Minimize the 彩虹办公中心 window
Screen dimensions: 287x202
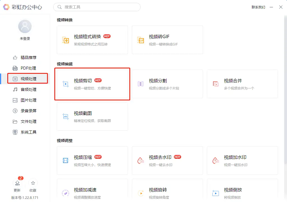[271, 7]
